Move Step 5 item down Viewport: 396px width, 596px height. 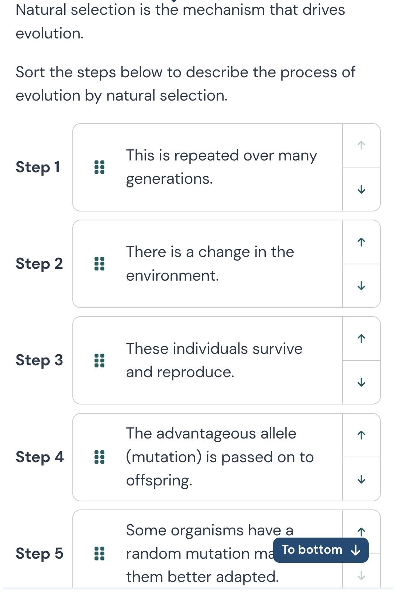point(361,576)
